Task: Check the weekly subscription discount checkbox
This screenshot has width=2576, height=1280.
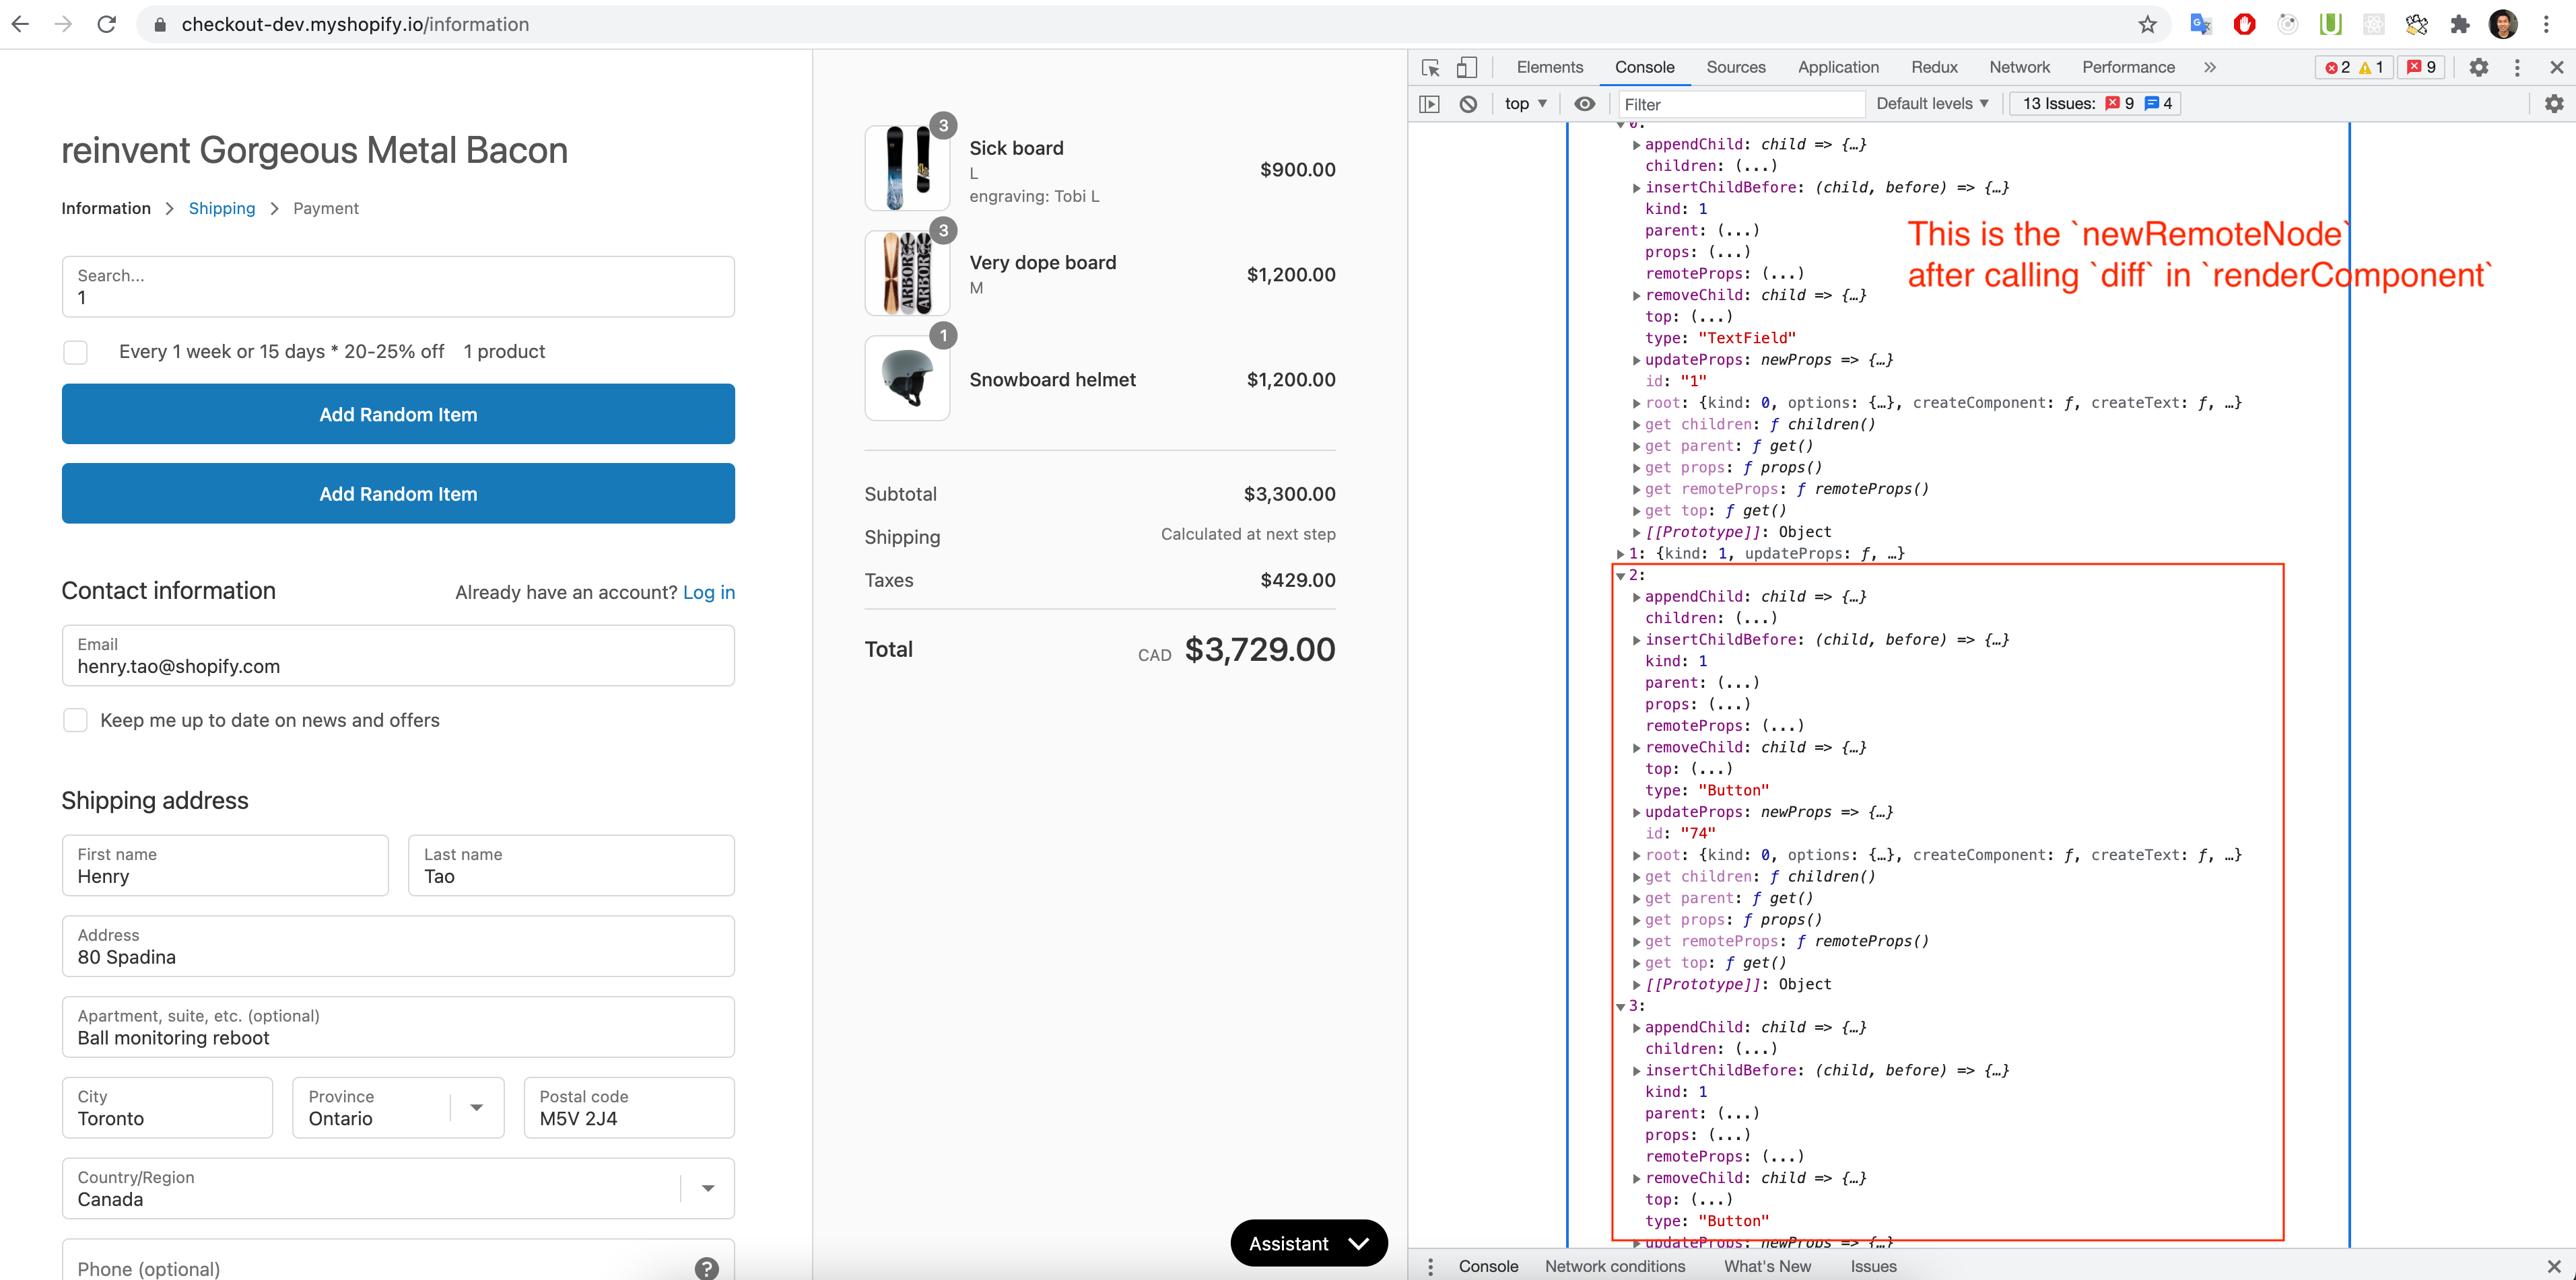Action: tap(75, 352)
